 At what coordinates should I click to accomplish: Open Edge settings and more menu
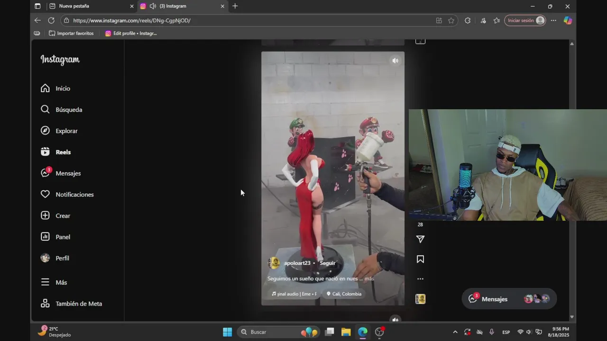[x=553, y=20]
